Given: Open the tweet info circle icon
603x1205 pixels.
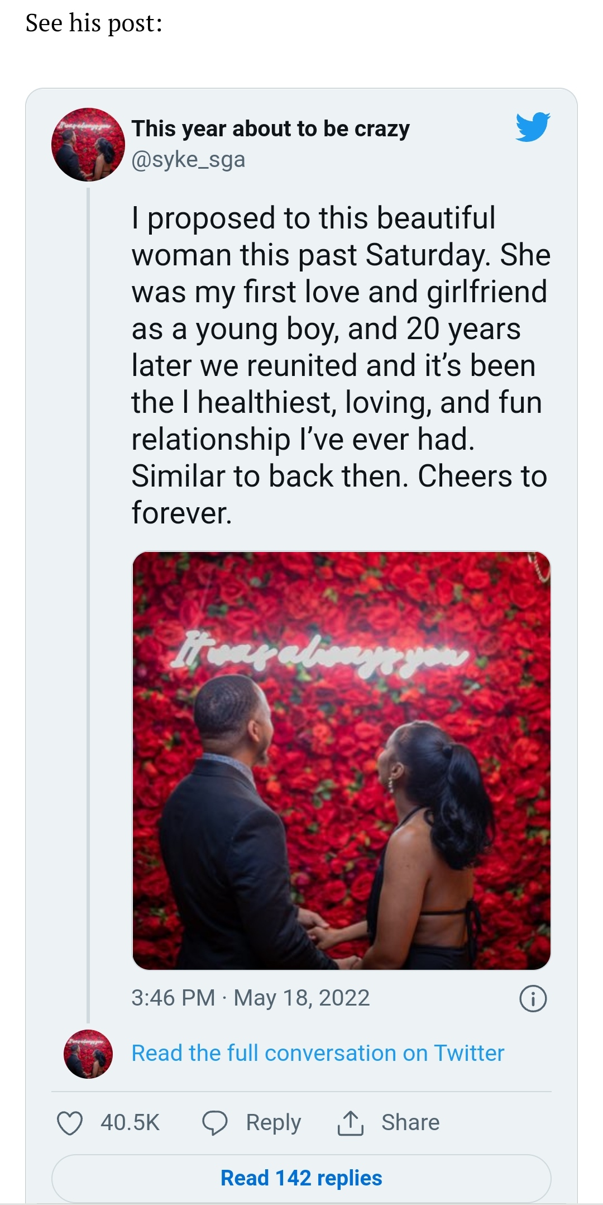Looking at the screenshot, I should pyautogui.click(x=533, y=999).
